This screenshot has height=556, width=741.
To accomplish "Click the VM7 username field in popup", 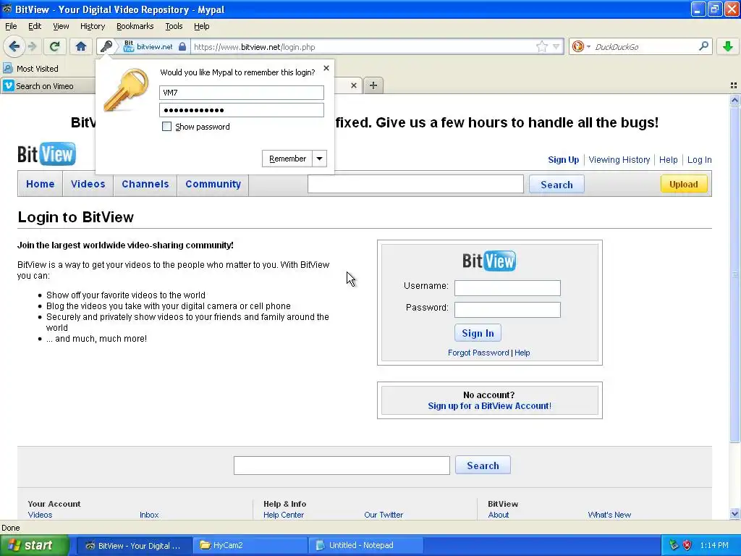I will pyautogui.click(x=242, y=92).
